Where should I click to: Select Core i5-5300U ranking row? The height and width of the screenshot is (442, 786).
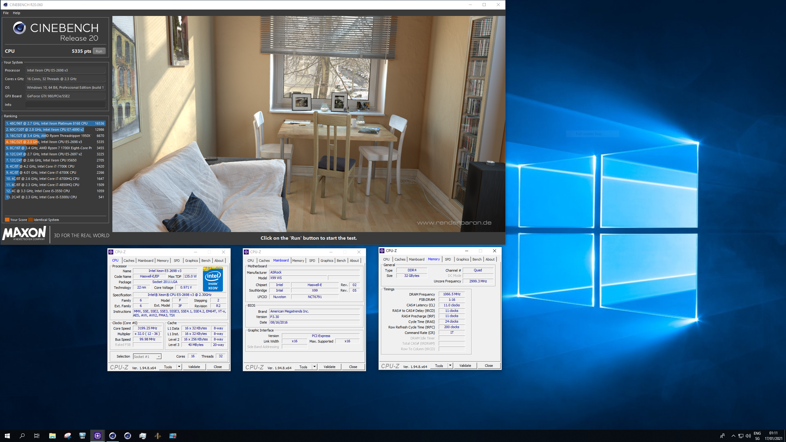click(55, 197)
